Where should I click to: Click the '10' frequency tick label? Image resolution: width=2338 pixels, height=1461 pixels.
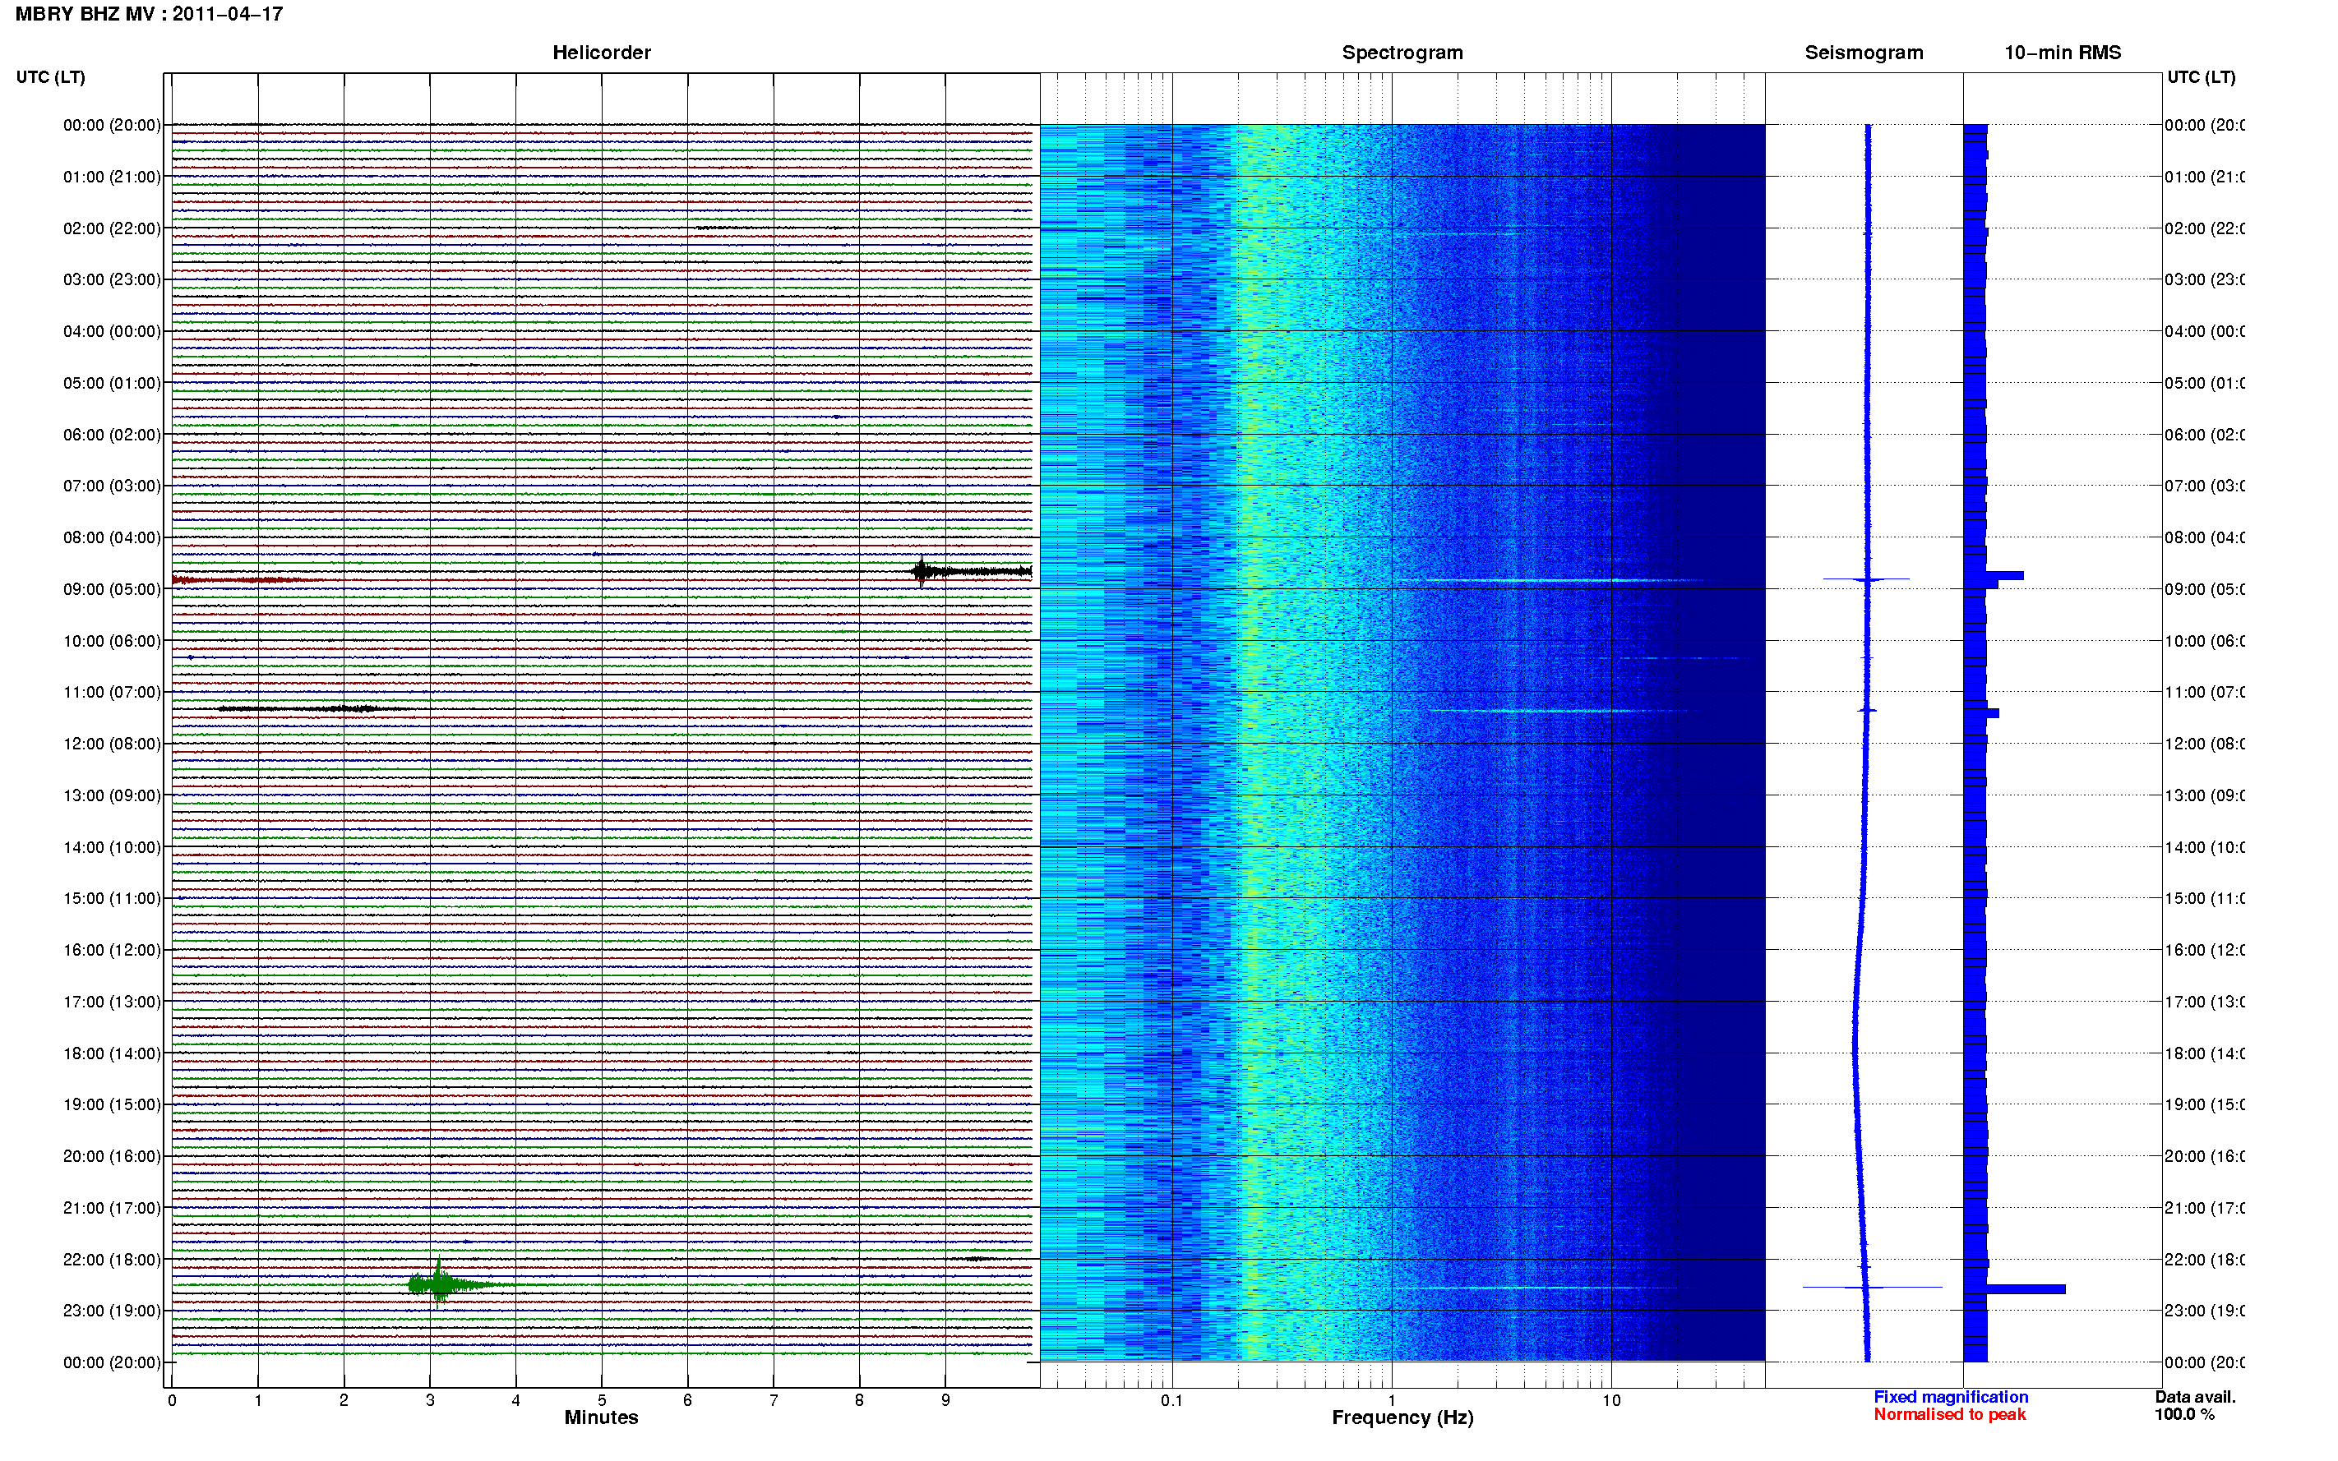click(x=1611, y=1400)
